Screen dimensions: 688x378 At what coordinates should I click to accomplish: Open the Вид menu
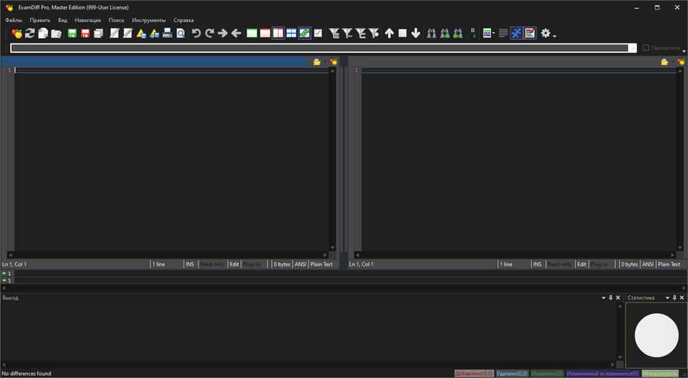point(62,20)
